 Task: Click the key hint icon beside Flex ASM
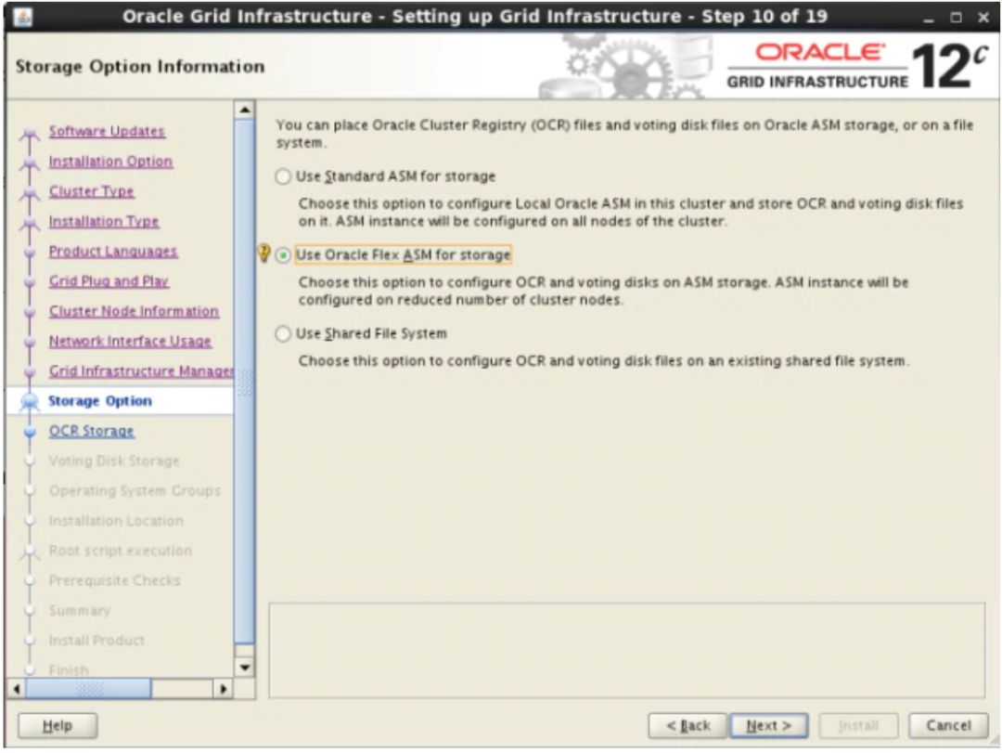pyautogui.click(x=264, y=254)
